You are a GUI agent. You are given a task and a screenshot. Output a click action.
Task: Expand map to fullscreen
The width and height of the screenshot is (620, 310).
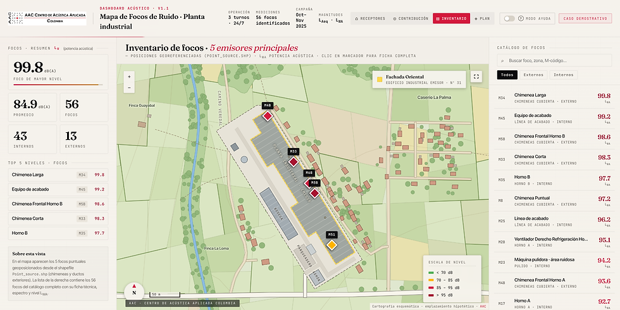point(476,77)
